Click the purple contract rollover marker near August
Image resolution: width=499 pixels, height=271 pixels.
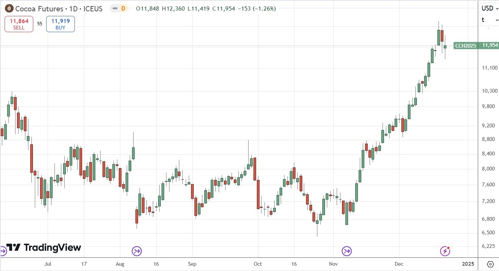coord(137,251)
